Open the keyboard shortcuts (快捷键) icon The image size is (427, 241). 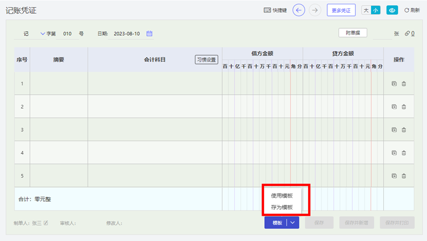pos(267,10)
